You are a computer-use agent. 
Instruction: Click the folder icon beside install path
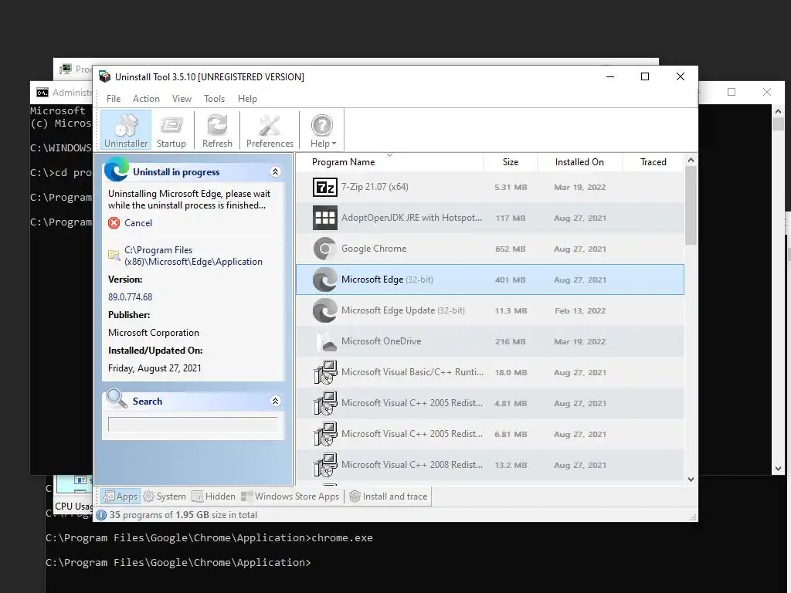pyautogui.click(x=114, y=255)
